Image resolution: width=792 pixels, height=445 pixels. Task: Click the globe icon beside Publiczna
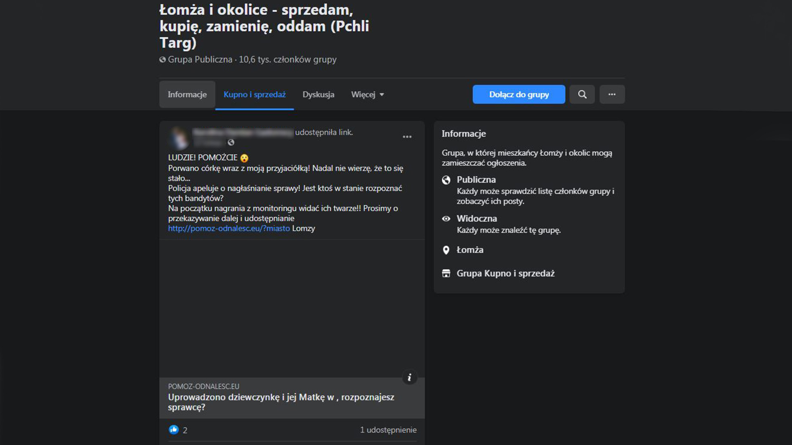coord(446,180)
